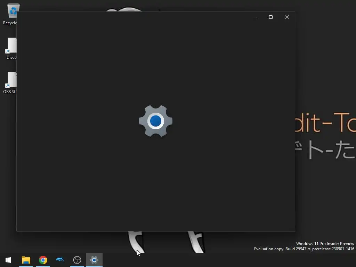Select the OBS Studio desktop shortcut
This screenshot has height=267, width=356.
tap(9, 83)
